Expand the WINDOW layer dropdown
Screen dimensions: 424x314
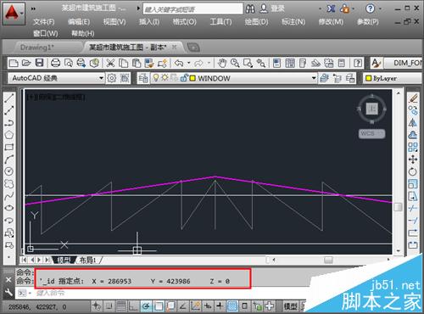tap(314, 78)
